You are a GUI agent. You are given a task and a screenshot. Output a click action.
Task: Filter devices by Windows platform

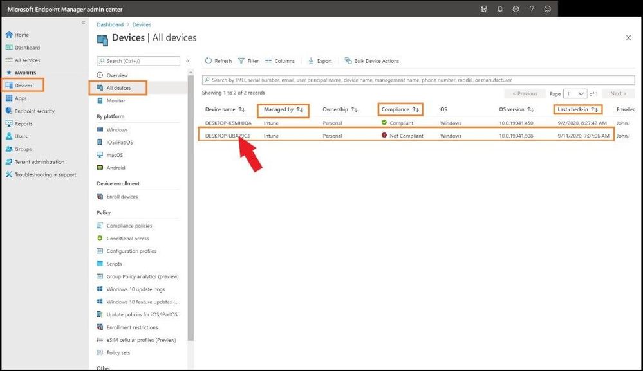tap(113, 130)
